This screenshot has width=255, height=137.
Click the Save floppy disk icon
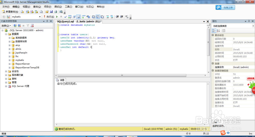[x=51, y=12]
